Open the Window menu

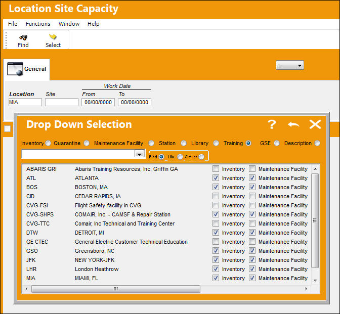pos(69,24)
